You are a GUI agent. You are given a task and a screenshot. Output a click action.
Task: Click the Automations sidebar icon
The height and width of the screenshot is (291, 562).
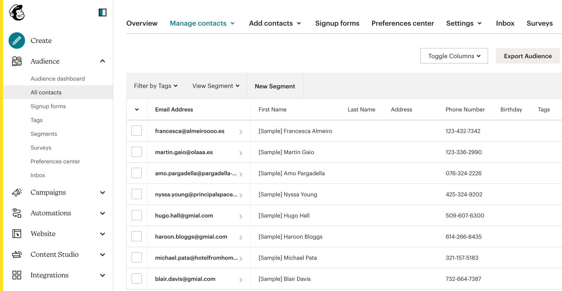(x=16, y=213)
